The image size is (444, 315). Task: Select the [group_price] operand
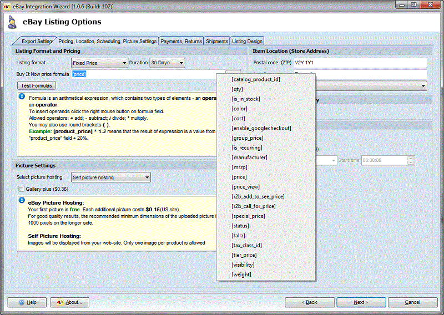266,138
